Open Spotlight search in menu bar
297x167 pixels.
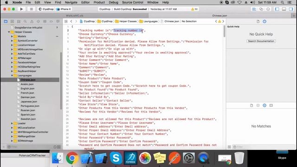[x=283, y=2]
